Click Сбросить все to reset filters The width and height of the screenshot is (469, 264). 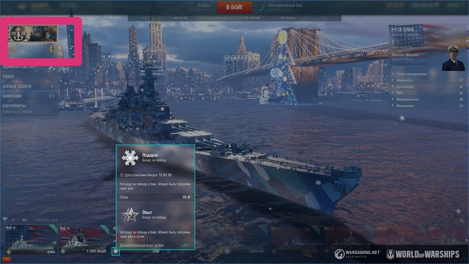pos(47,220)
